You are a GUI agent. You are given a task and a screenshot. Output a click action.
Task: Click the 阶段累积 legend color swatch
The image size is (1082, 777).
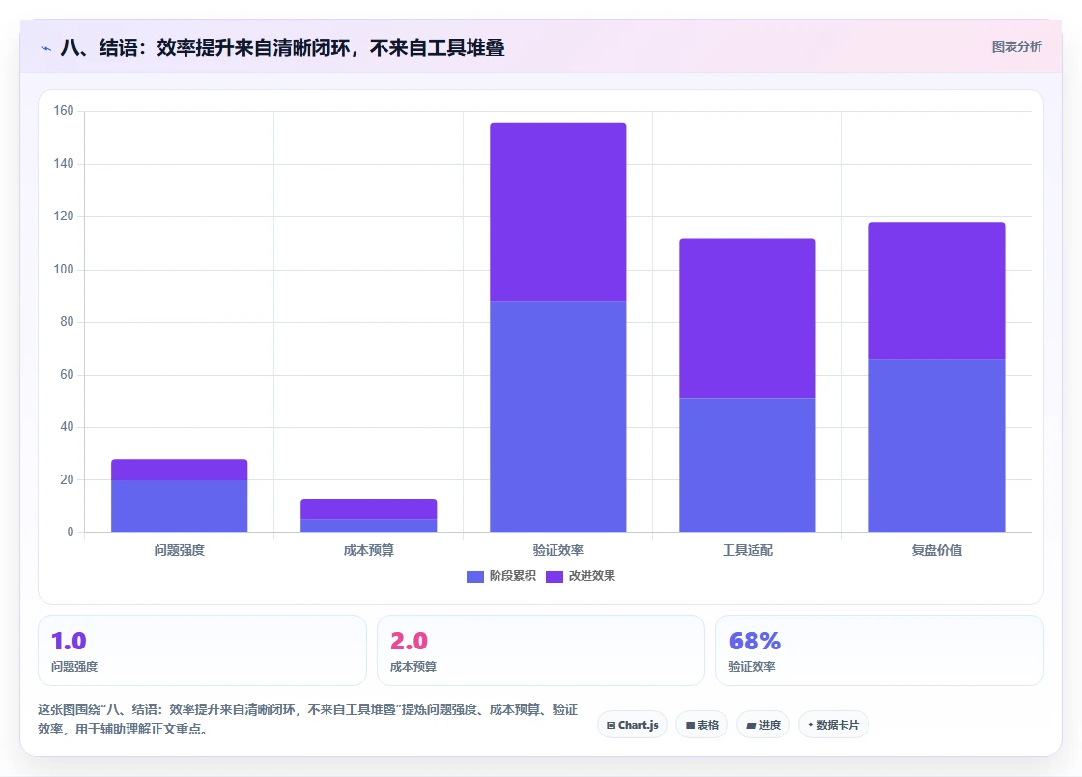coord(475,577)
